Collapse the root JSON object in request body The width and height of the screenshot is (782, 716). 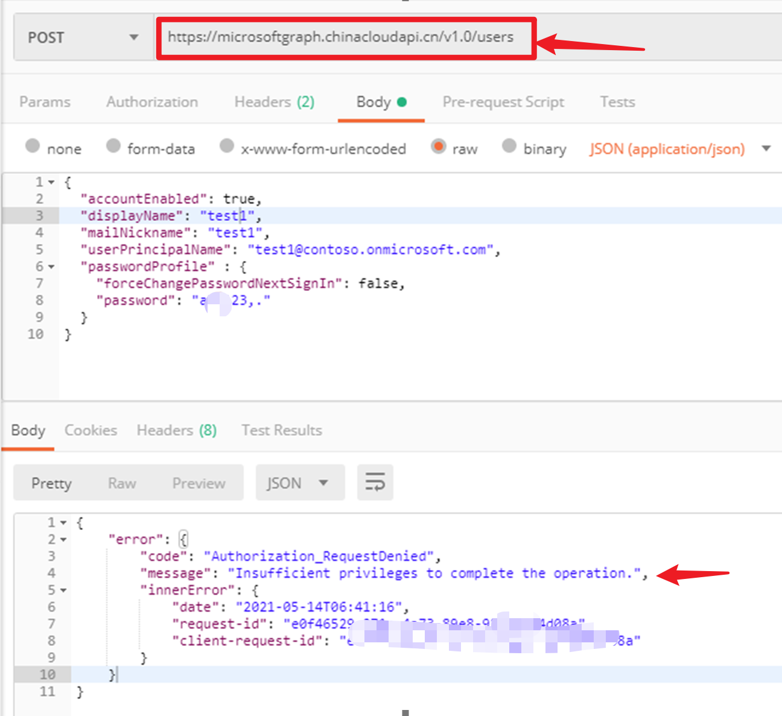tap(51, 182)
